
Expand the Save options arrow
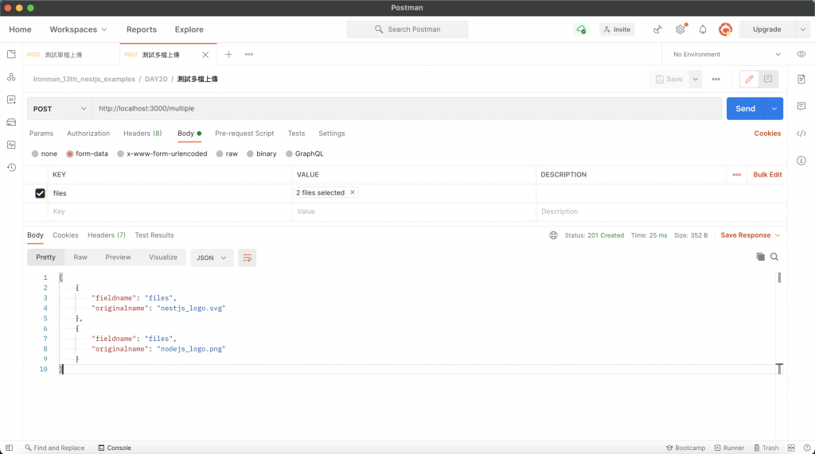click(695, 79)
